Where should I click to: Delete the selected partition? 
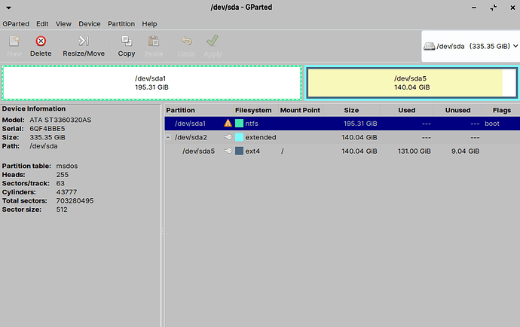pyautogui.click(x=41, y=46)
